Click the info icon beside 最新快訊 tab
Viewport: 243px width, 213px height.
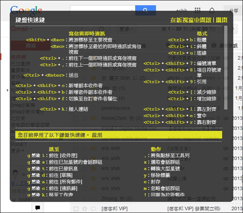coord(214,46)
